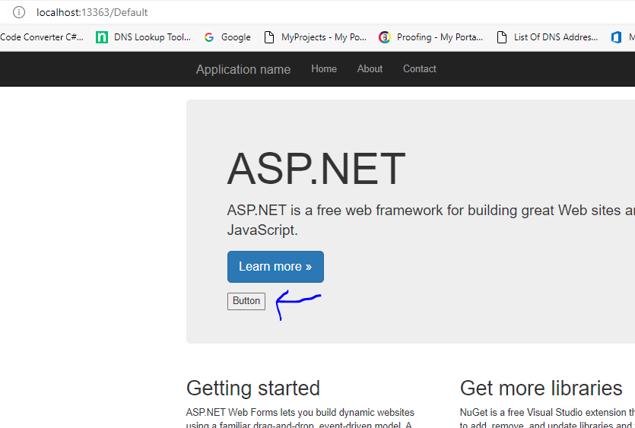The image size is (635, 428).
Task: Click the 'ASP.NET Web Forms lets you build' paragraph
Action: point(300,418)
